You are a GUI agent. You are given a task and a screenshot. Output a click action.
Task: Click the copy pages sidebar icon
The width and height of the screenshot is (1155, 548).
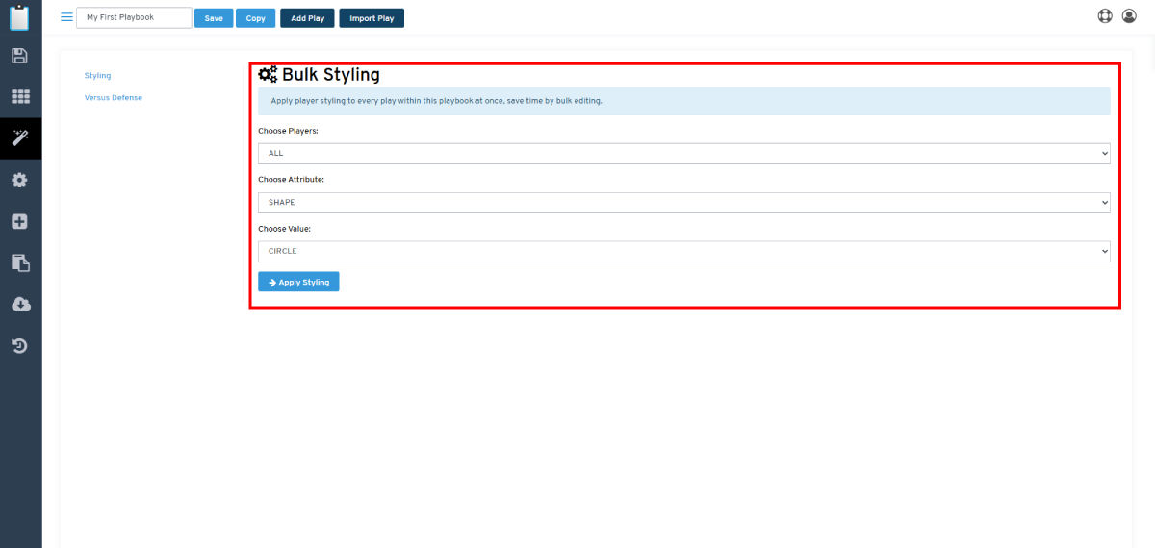point(20,262)
